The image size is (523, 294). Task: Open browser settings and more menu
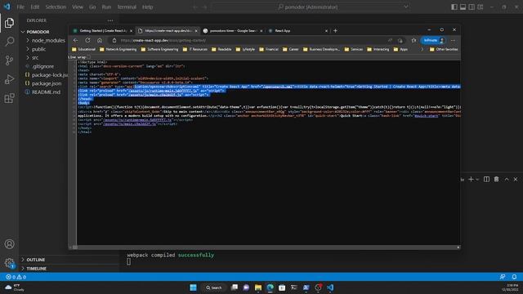453,40
